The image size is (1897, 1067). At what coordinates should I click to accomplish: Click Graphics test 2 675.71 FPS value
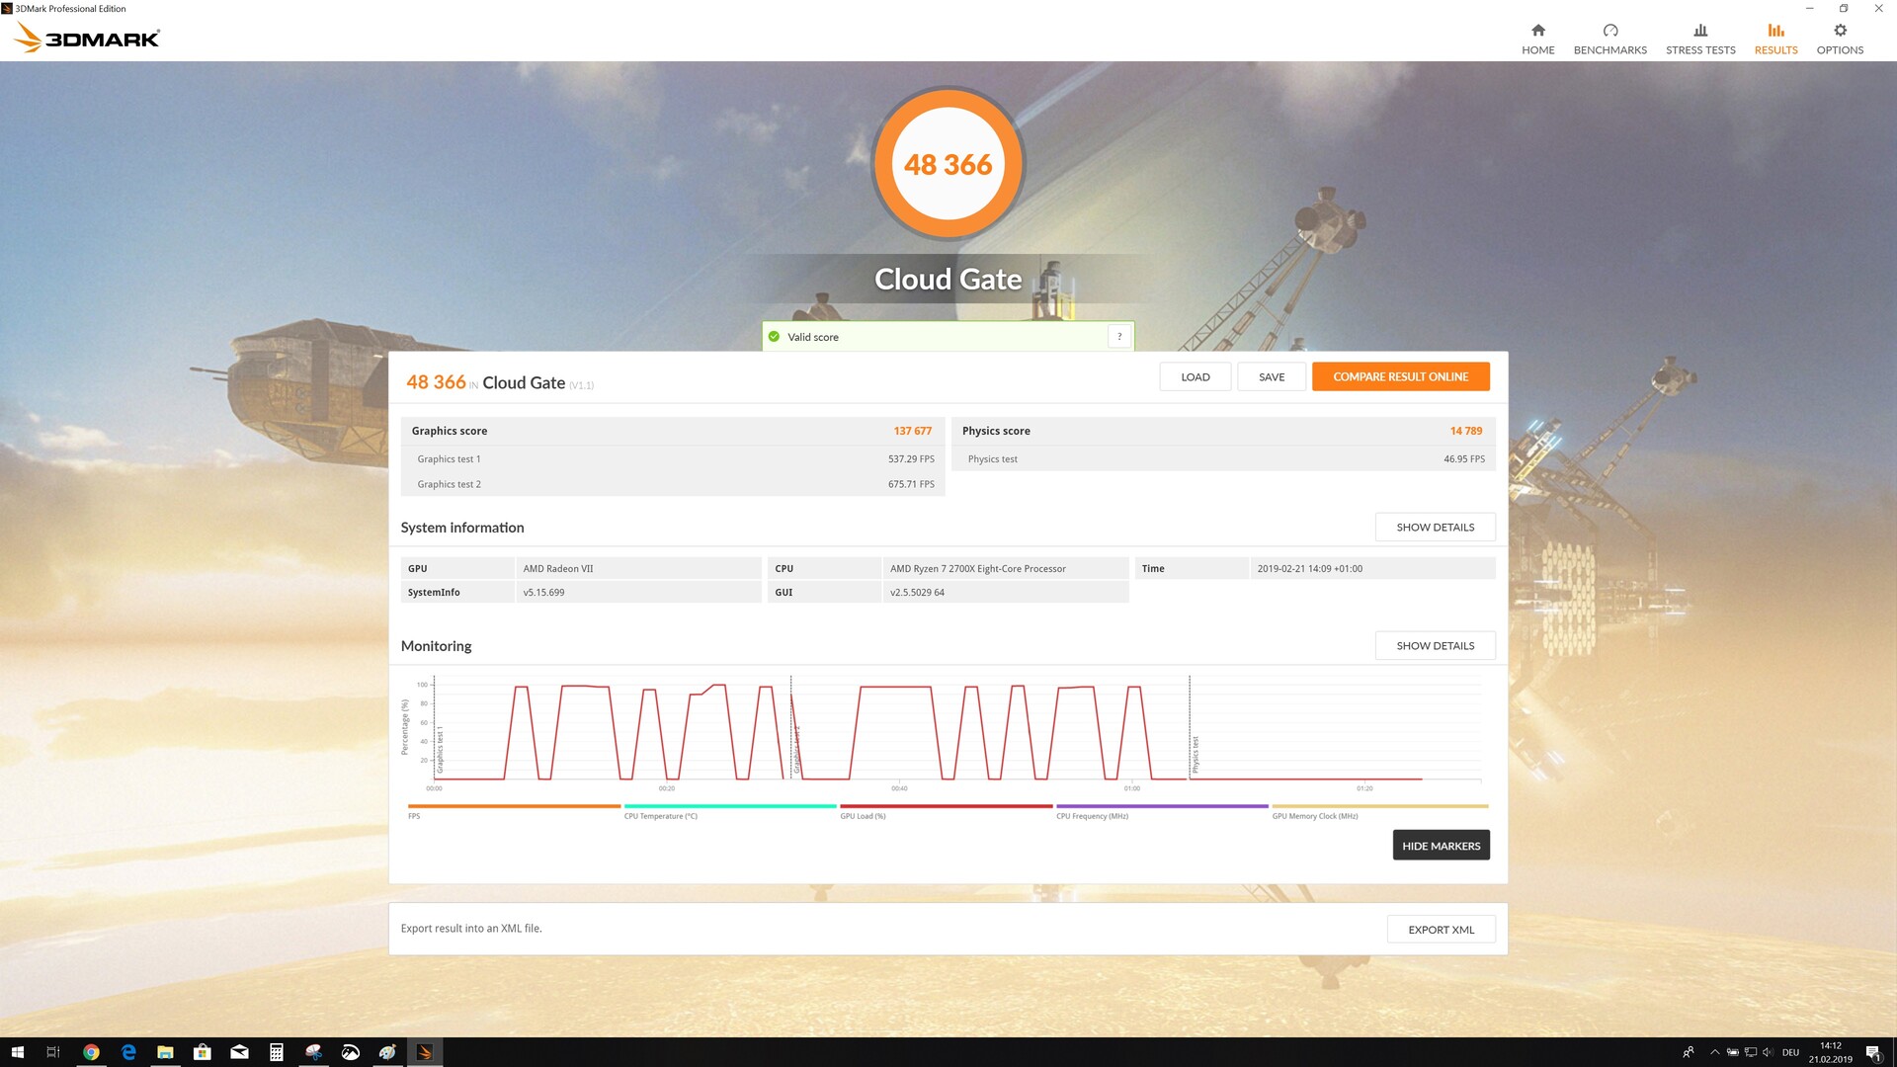[x=911, y=484]
